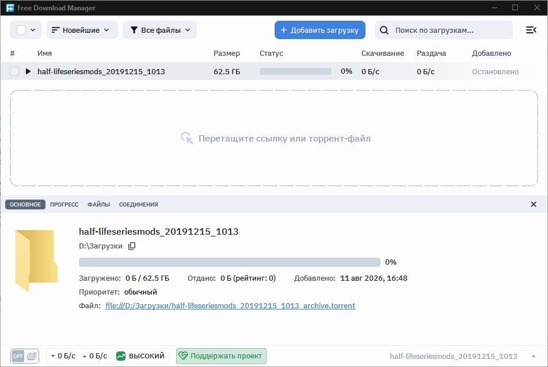548x367 pixels.
Task: Sort by the Раздача column header
Action: click(x=431, y=53)
